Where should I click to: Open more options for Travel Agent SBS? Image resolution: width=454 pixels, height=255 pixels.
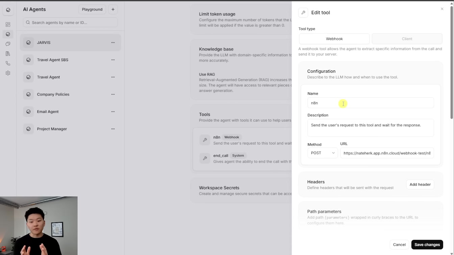click(x=113, y=60)
